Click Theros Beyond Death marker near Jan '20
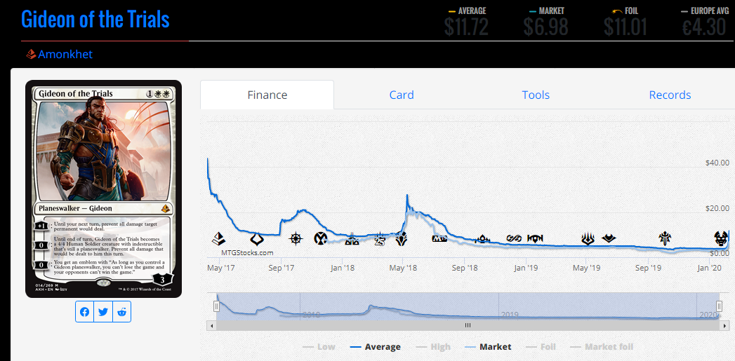This screenshot has width=735, height=361. pyautogui.click(x=721, y=239)
